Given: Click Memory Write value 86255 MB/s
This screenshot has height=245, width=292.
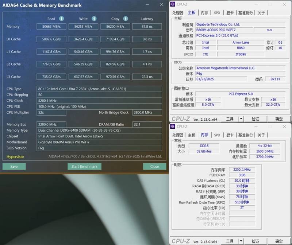Looking at the screenshot, I should (83, 26).
